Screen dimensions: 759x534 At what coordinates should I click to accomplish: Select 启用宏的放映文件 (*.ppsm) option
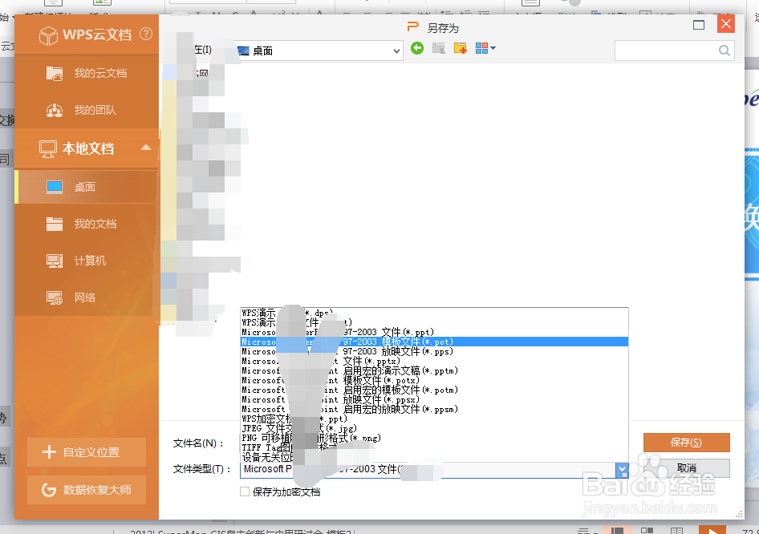click(434, 409)
